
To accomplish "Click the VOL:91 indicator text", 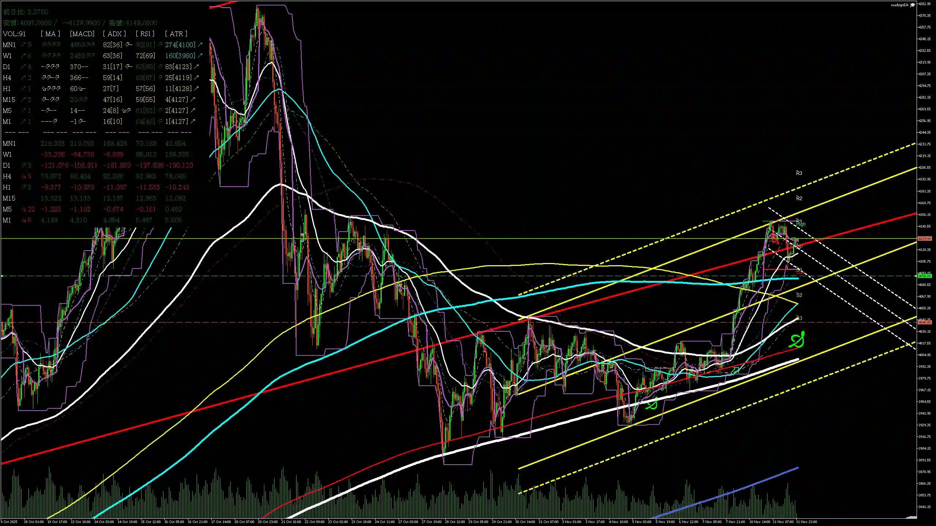I will tap(14, 34).
